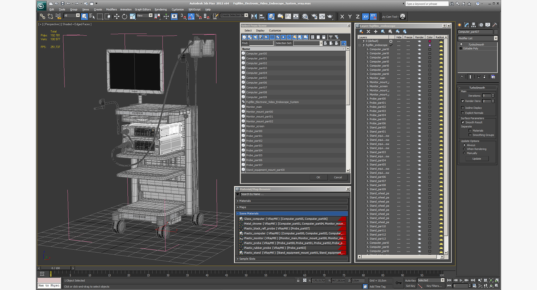This screenshot has width=537, height=290.
Task: Click the Find field in Select From Scene
Action: (261, 43)
